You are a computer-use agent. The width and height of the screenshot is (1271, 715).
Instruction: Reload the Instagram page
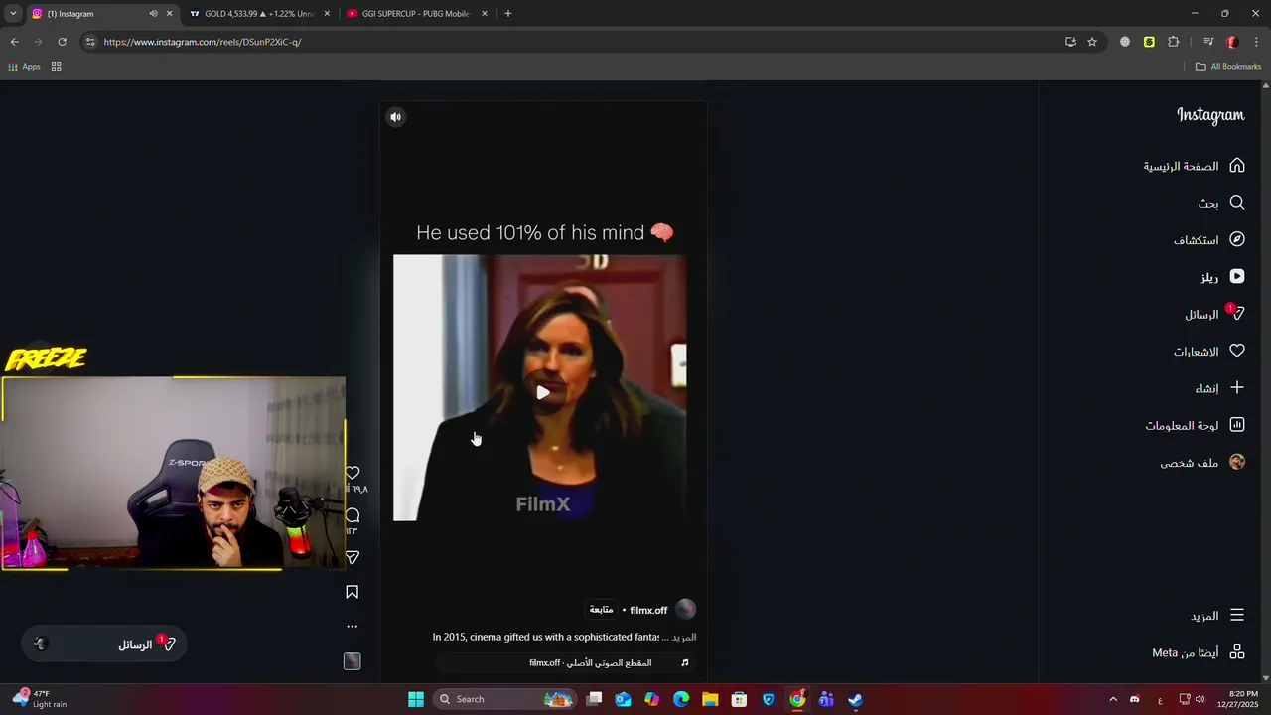(62, 42)
